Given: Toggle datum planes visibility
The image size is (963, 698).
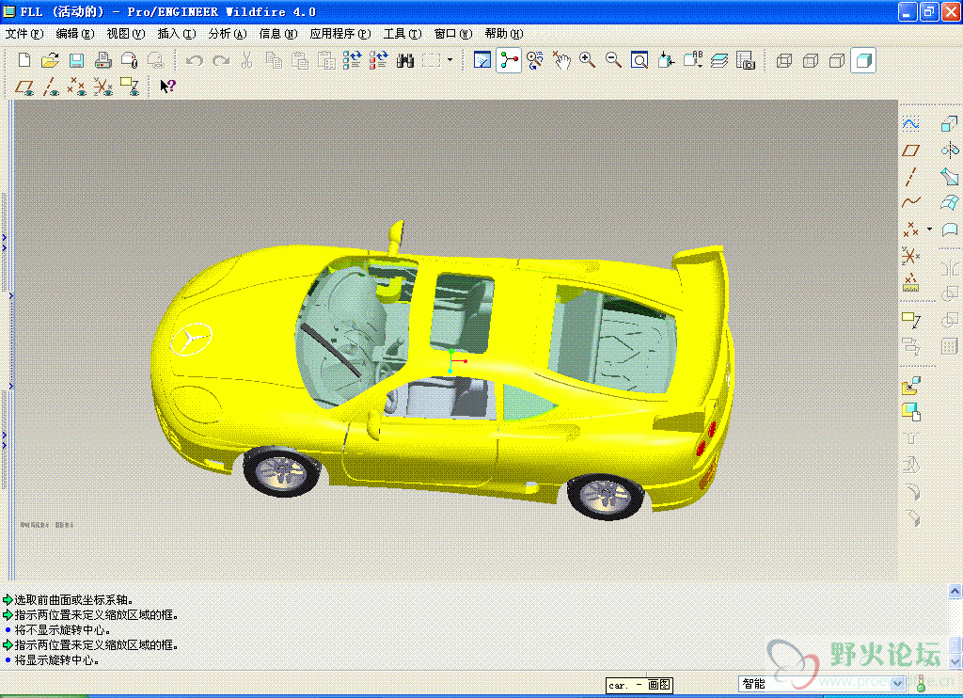Looking at the screenshot, I should [24, 87].
